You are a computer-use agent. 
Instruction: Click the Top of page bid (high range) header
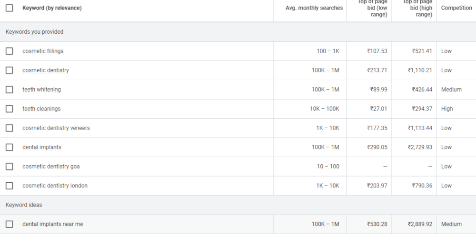[417, 9]
